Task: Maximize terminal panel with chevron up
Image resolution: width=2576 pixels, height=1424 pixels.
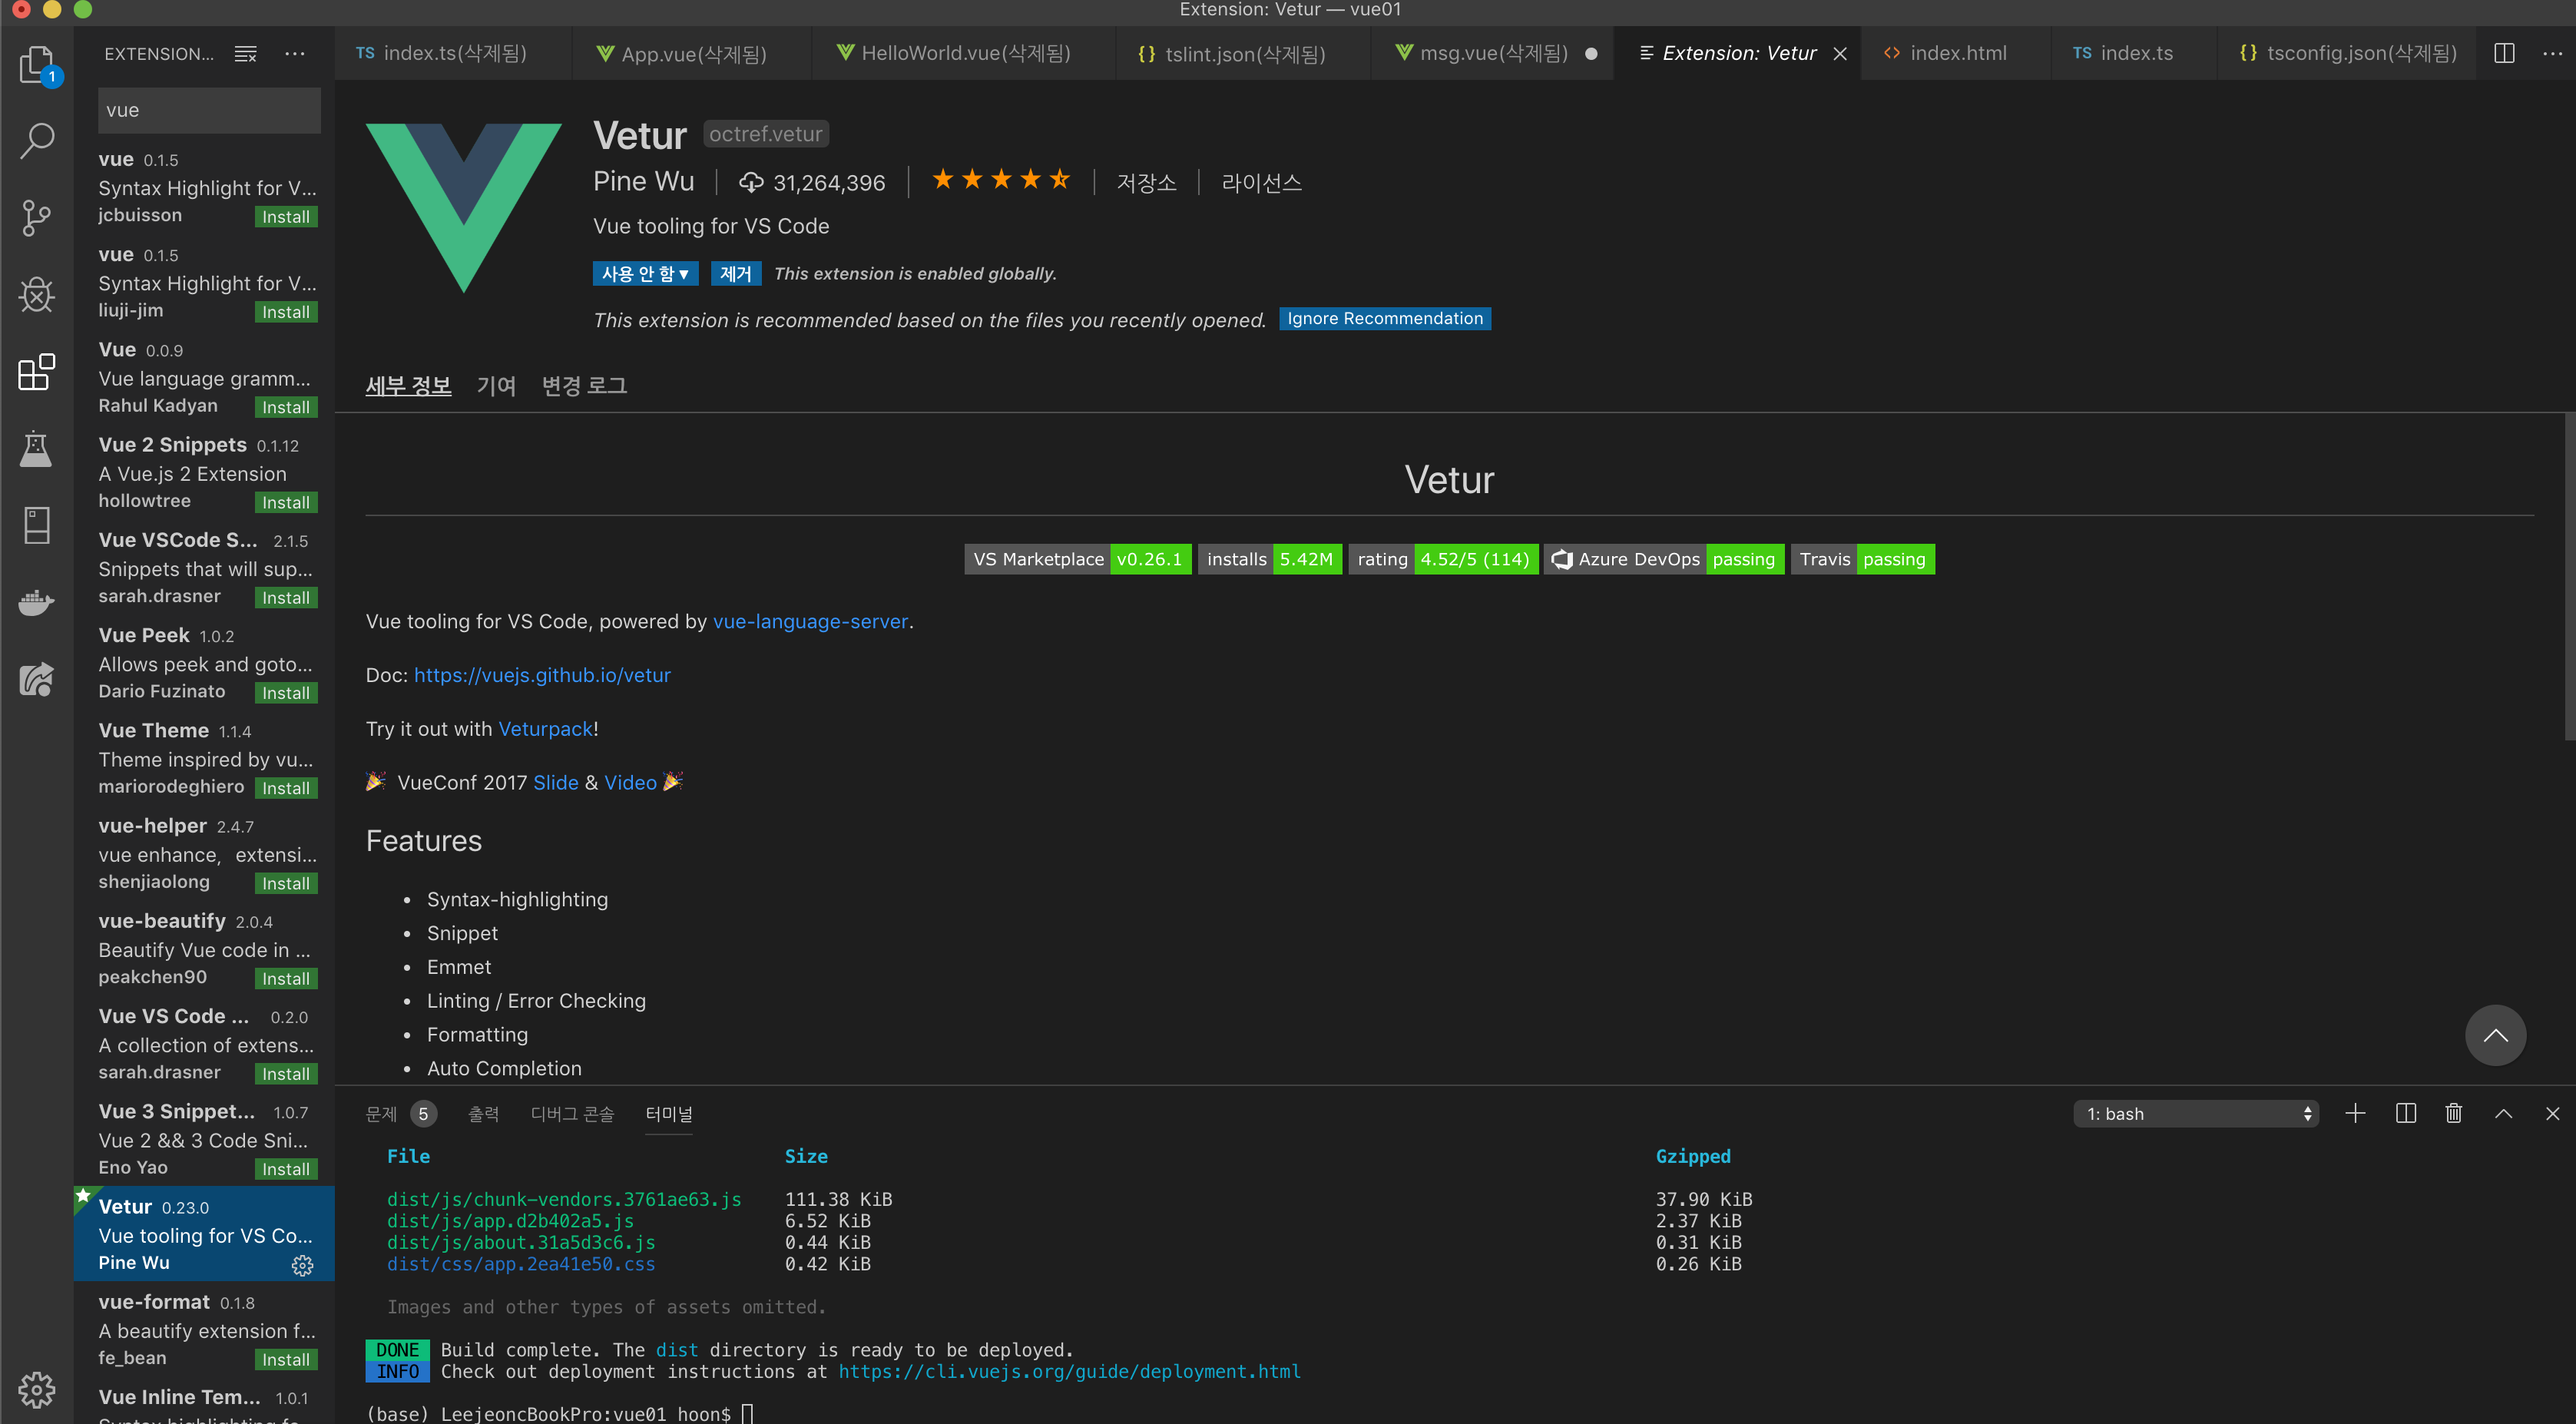Action: (x=2503, y=1113)
